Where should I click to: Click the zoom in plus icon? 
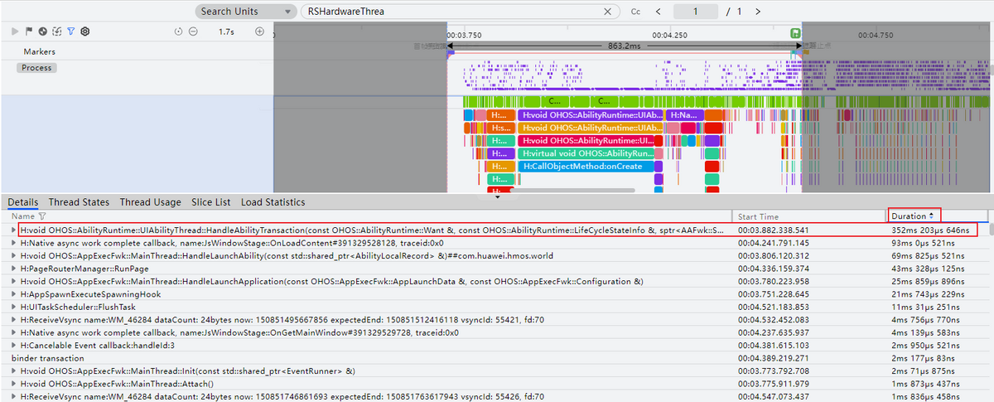[259, 31]
